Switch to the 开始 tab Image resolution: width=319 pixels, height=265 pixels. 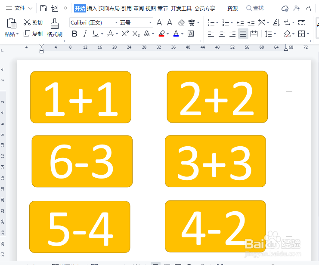tap(80, 8)
